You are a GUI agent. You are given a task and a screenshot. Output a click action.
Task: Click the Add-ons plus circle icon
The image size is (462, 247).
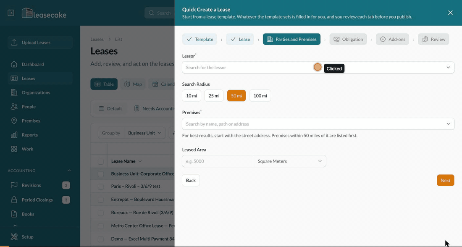pos(383,39)
